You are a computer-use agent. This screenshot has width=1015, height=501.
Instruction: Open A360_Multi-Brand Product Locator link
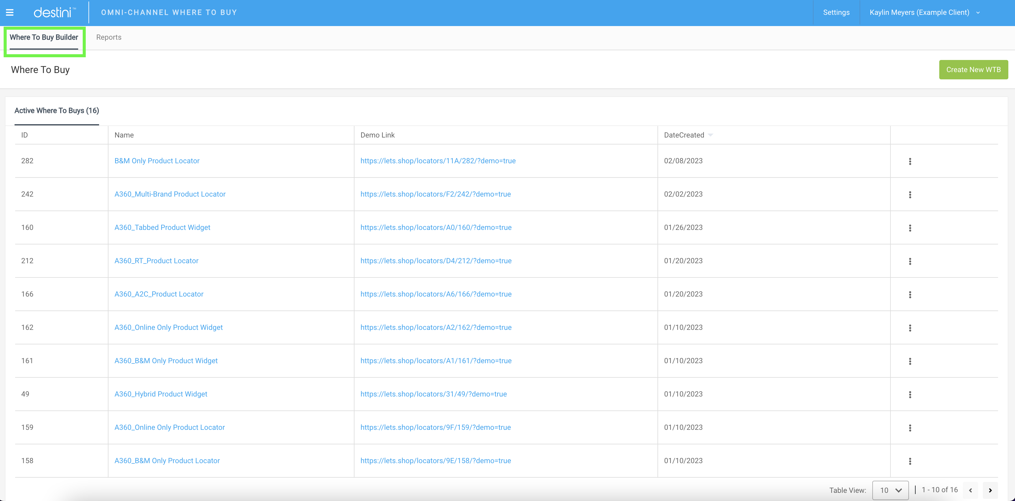(170, 194)
